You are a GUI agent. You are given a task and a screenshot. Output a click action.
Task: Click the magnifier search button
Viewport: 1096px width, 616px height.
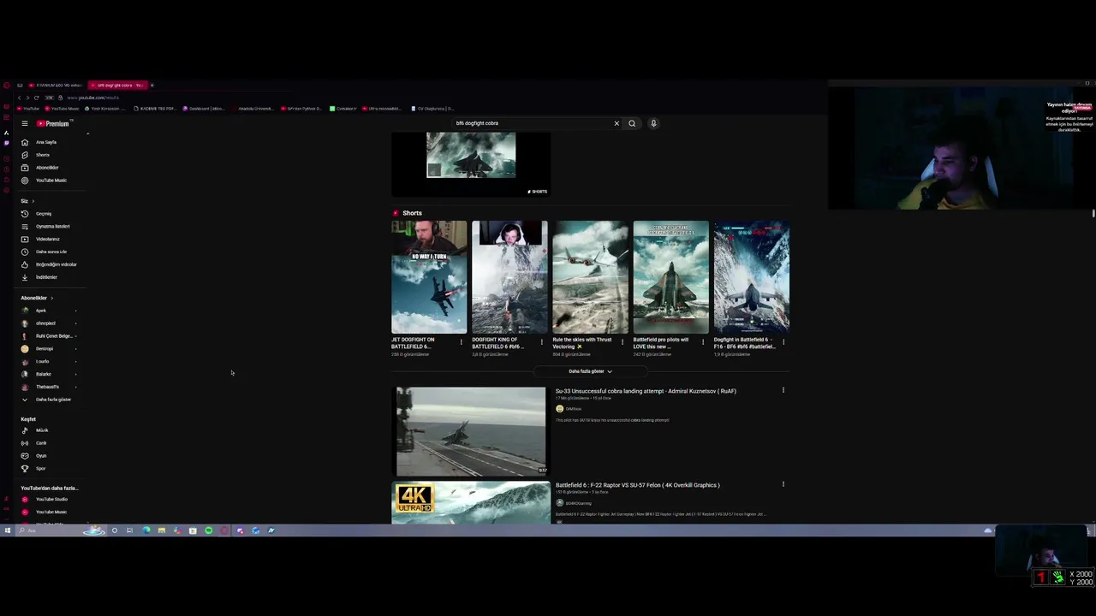(x=632, y=123)
